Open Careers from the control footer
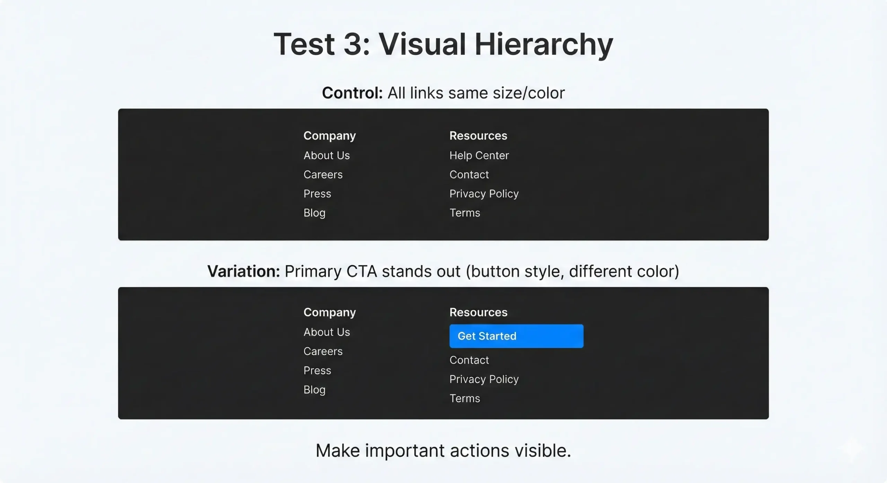Viewport: 887px width, 483px height. (x=323, y=174)
